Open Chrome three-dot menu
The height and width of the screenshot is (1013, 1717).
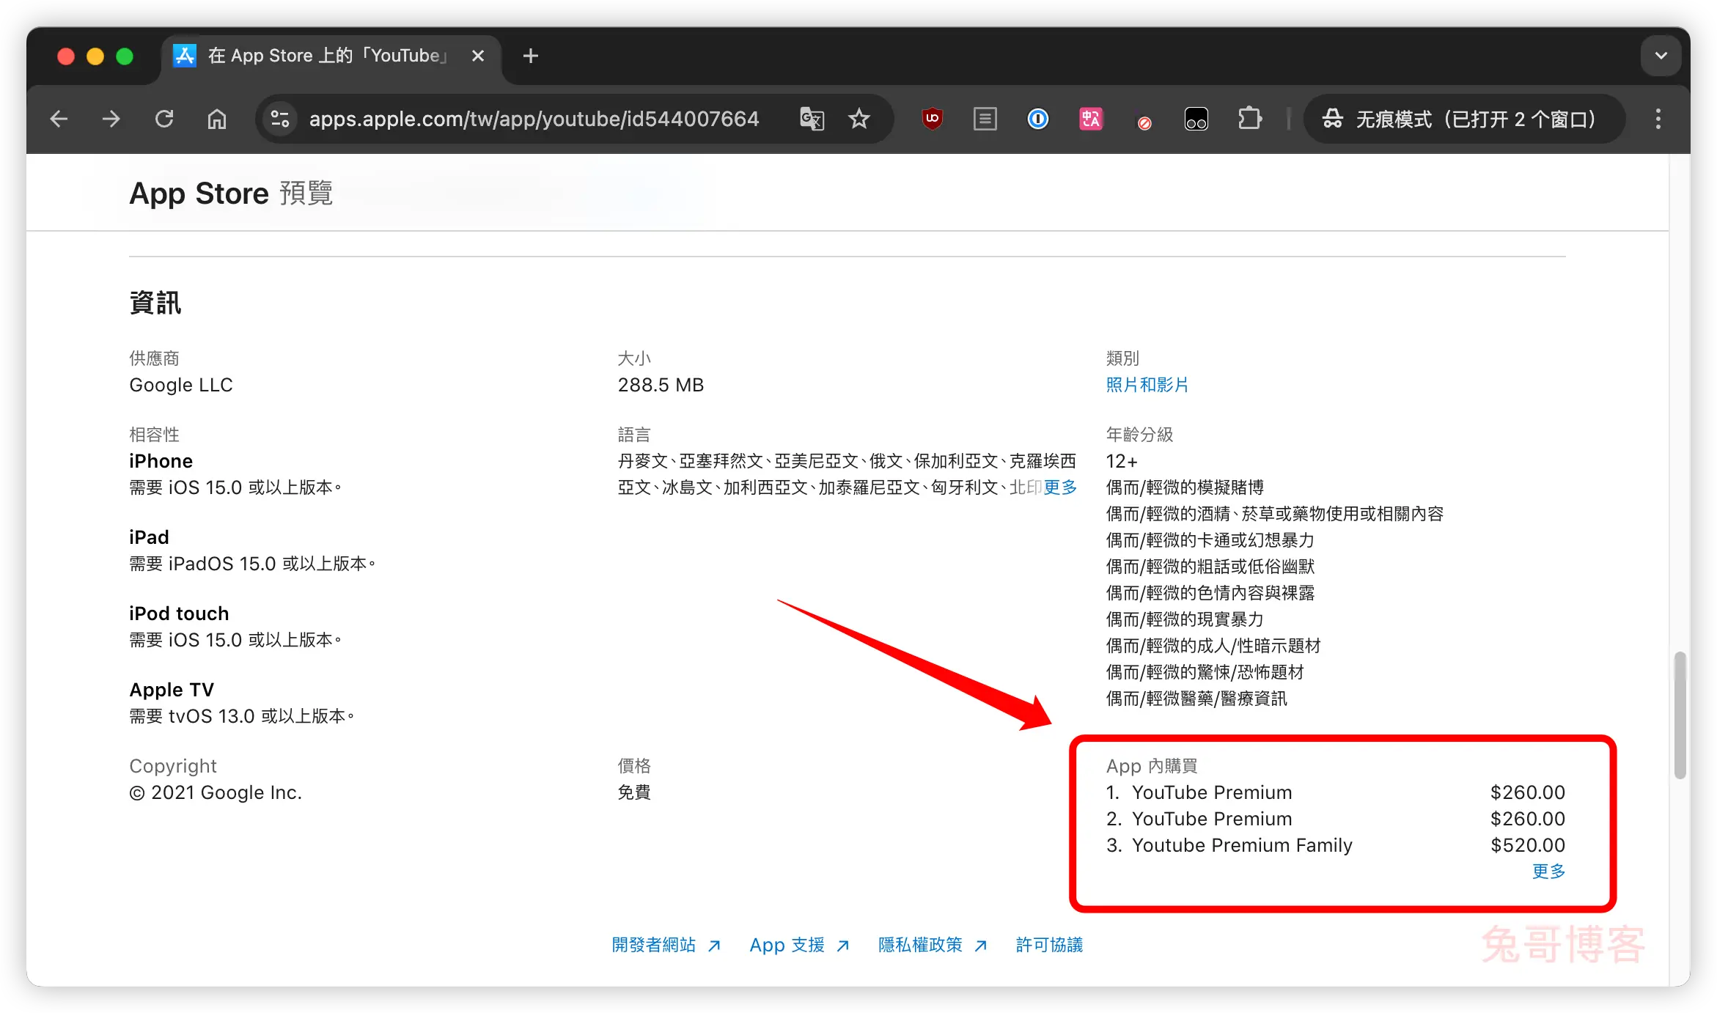1658,119
